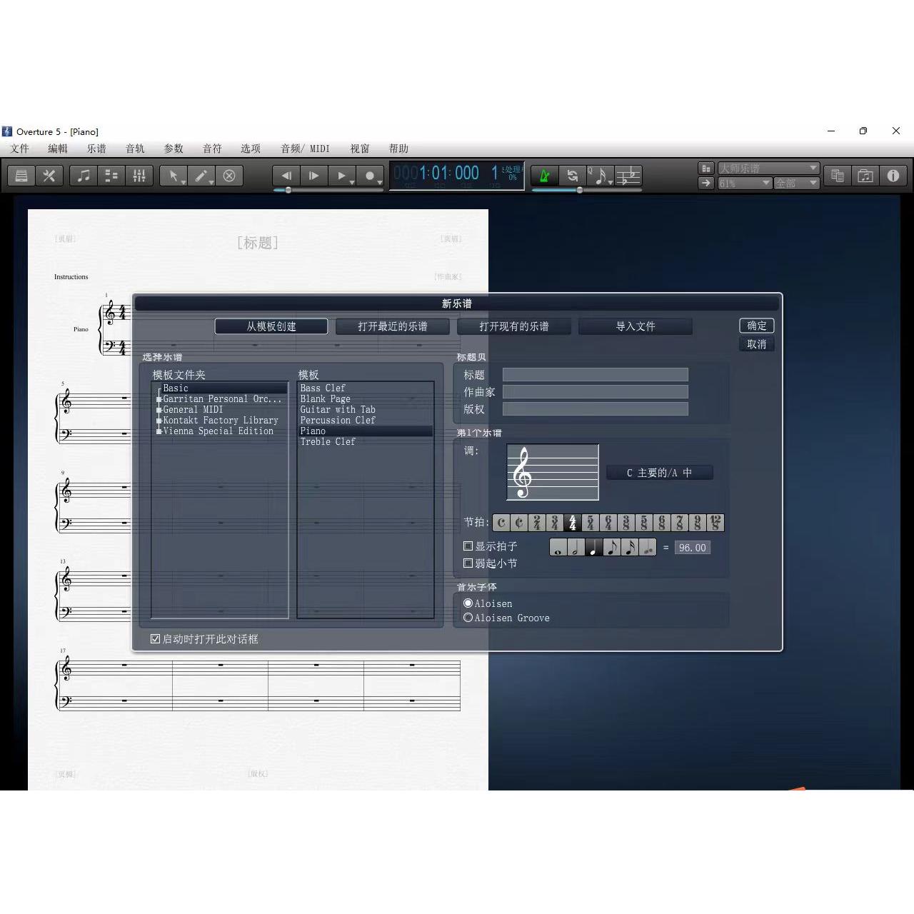Open the 乐谱 menu
Image resolution: width=914 pixels, height=914 pixels.
[96, 149]
